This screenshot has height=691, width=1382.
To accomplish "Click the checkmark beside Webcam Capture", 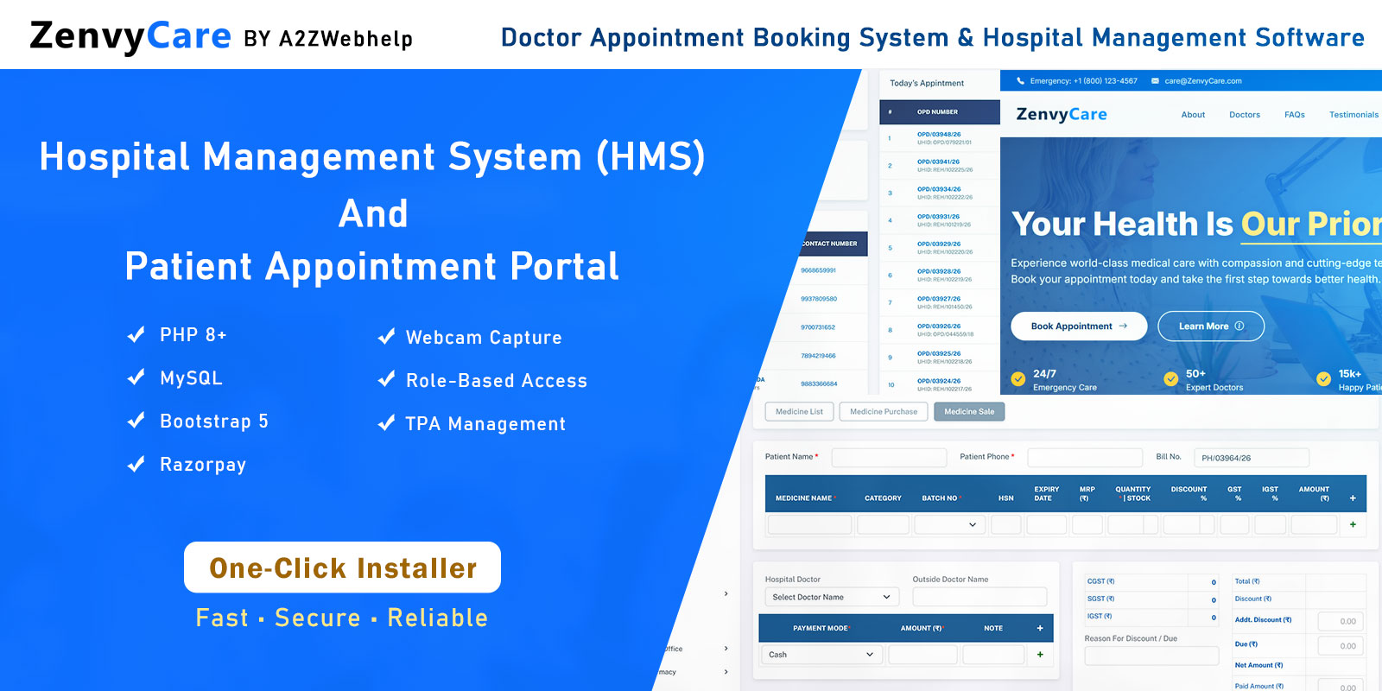I will point(386,337).
